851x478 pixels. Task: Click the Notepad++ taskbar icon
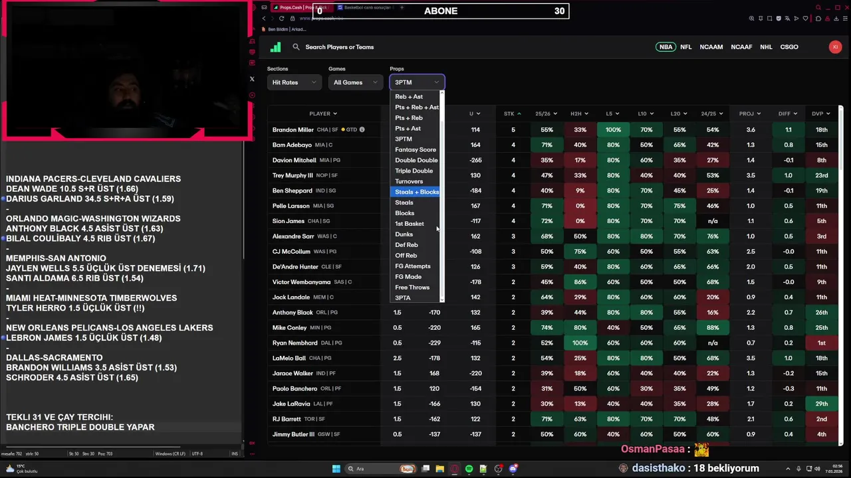(x=484, y=469)
